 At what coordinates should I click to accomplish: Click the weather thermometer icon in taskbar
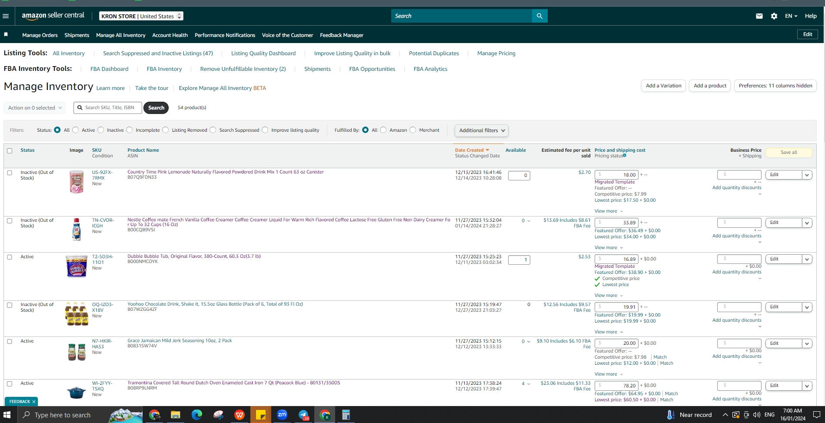[x=670, y=415]
